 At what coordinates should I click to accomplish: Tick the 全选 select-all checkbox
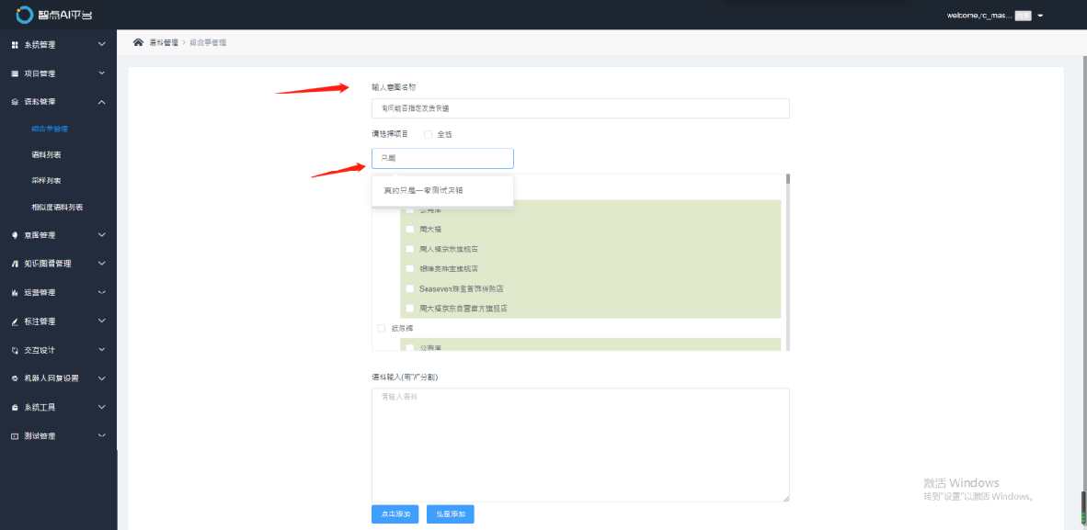tap(428, 134)
